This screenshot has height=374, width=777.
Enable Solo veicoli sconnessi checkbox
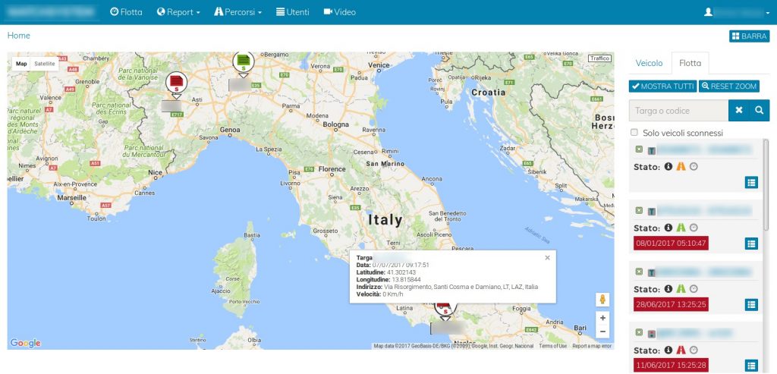point(634,132)
